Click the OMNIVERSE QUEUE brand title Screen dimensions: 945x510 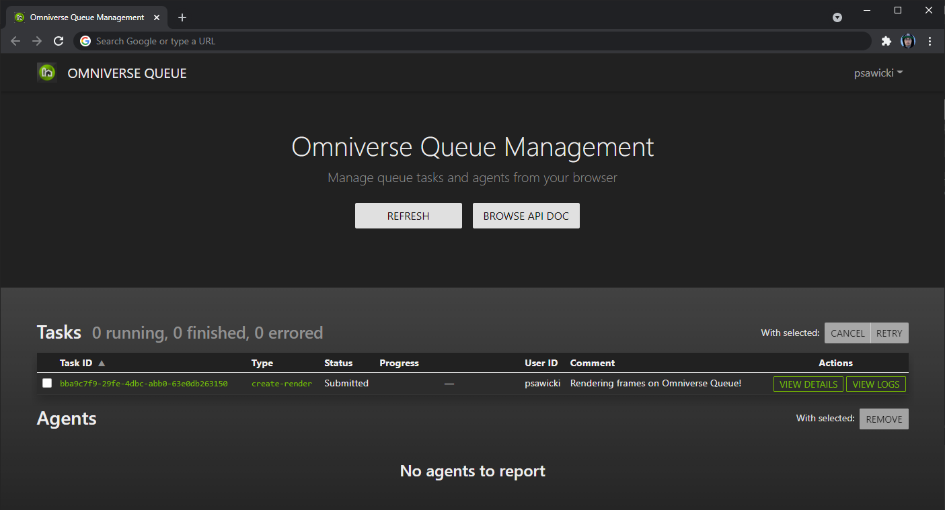coord(127,73)
